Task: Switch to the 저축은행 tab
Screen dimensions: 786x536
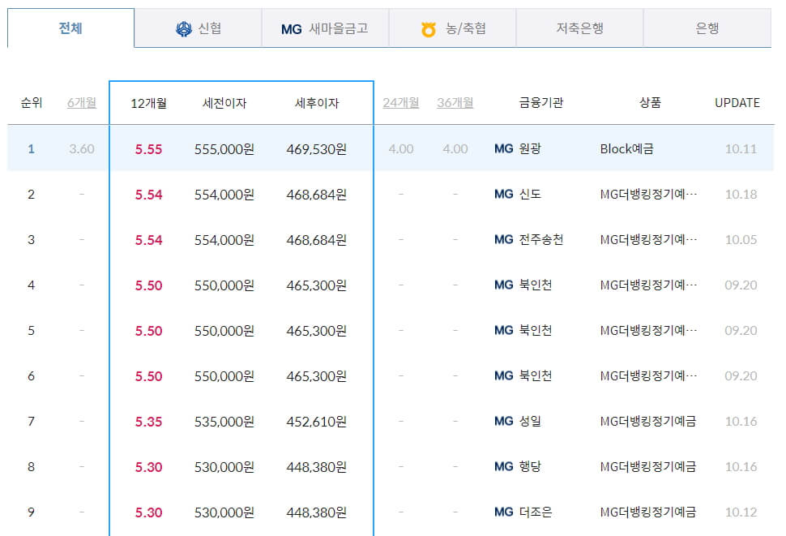Action: tap(579, 26)
